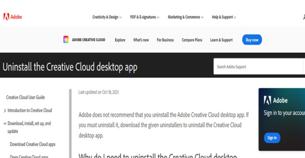Click the Creative Cloud rainbow icon

click(66, 40)
